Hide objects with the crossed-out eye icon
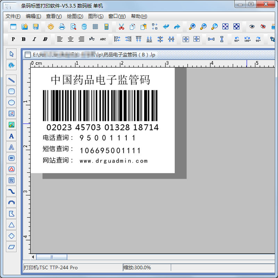The height and width of the screenshot is (278, 278). [263, 27]
